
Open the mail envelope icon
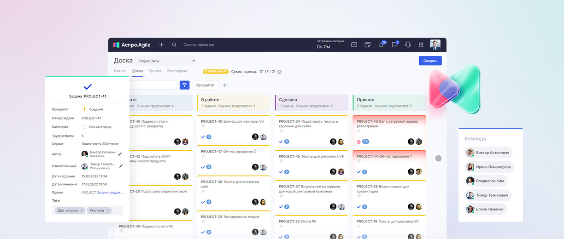click(354, 45)
